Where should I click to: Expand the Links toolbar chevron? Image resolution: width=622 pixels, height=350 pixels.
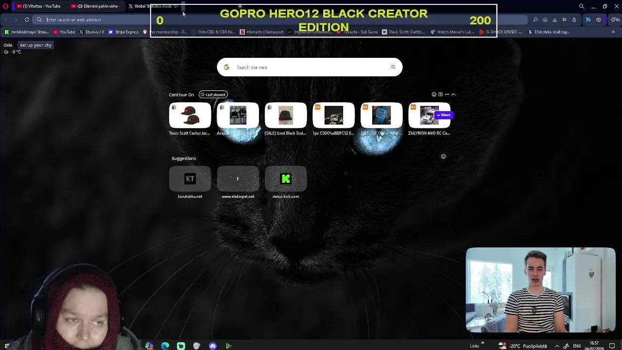[x=483, y=343]
